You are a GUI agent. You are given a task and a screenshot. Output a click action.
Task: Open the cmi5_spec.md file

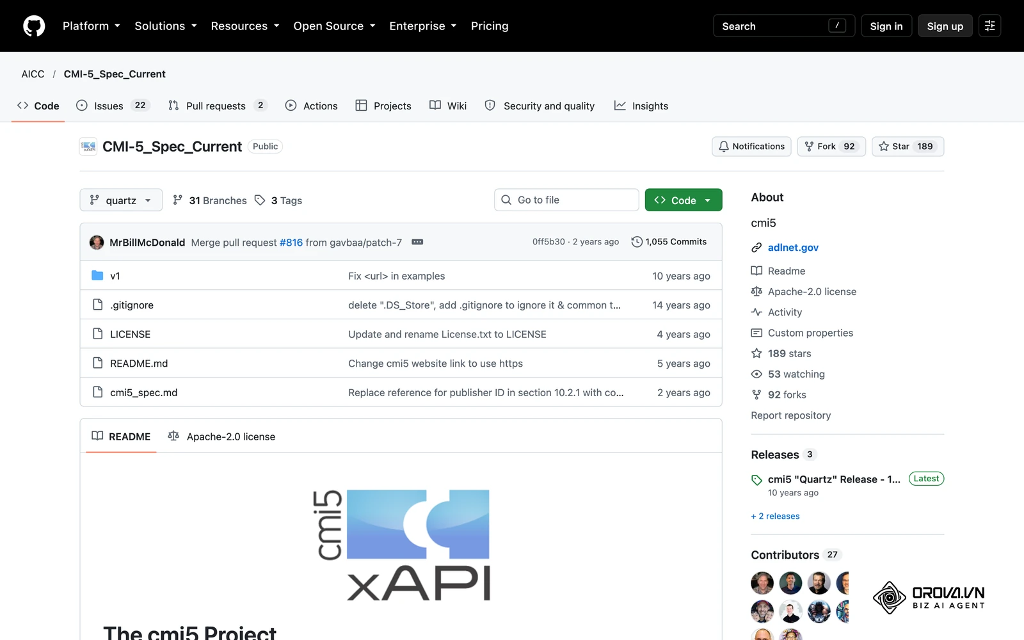144,392
